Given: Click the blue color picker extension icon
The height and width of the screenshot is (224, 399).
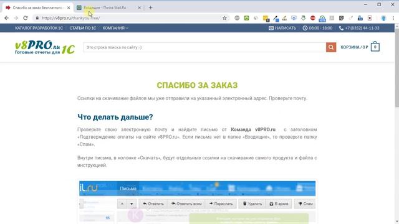Looking at the screenshot, I should pyautogui.click(x=276, y=18).
